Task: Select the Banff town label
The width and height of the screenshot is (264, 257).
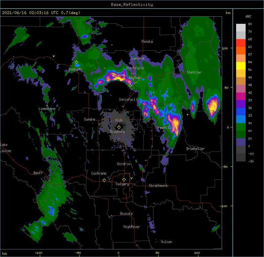Action: pyautogui.click(x=38, y=173)
